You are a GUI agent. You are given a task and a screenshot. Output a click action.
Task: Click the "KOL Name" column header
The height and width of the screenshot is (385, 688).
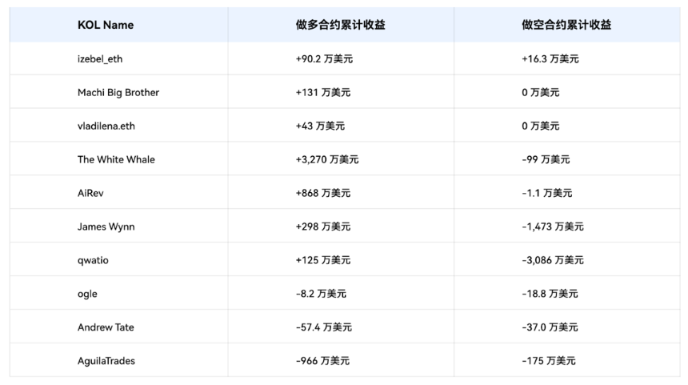pyautogui.click(x=106, y=25)
